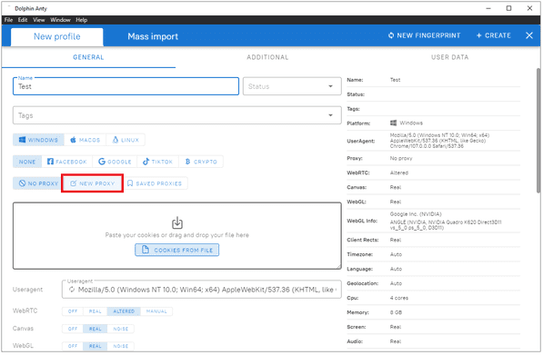Close the new profile panel with X
The image size is (543, 355).
pos(530,35)
